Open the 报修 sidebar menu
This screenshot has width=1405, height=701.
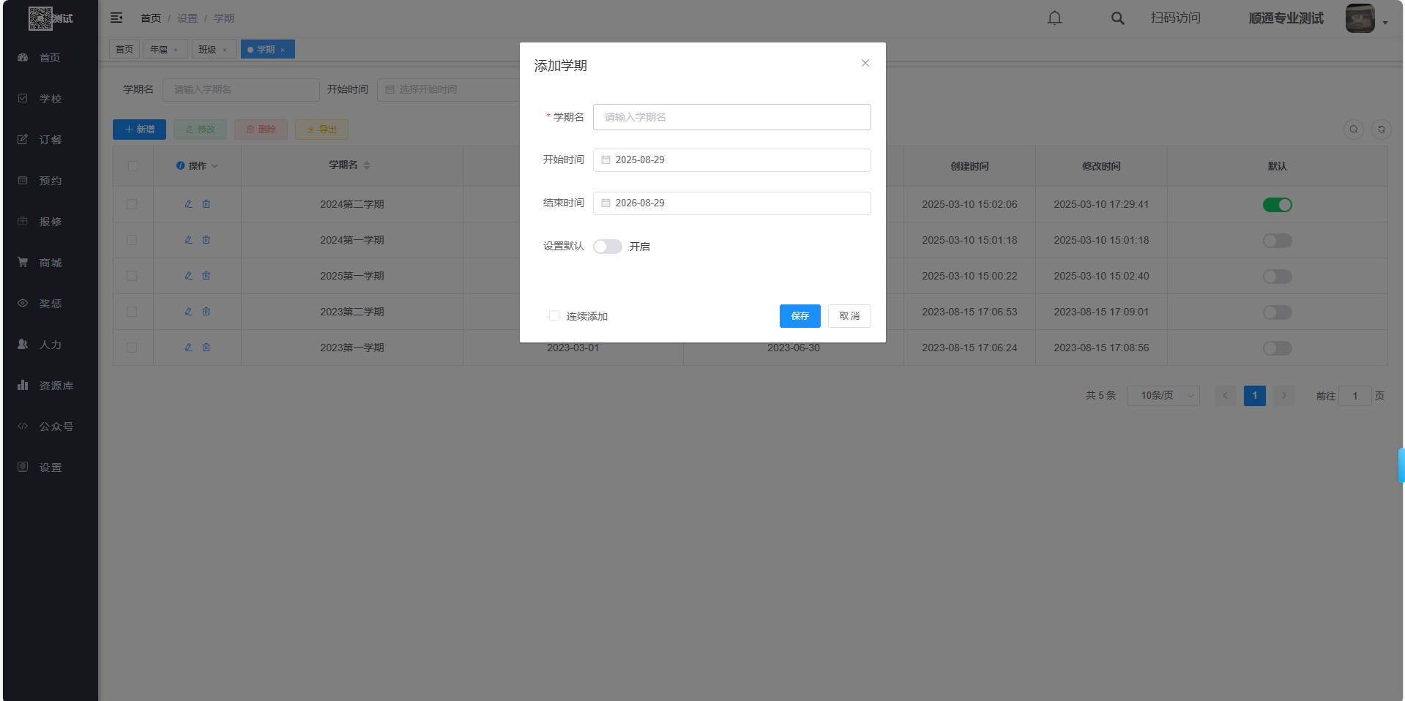50,222
